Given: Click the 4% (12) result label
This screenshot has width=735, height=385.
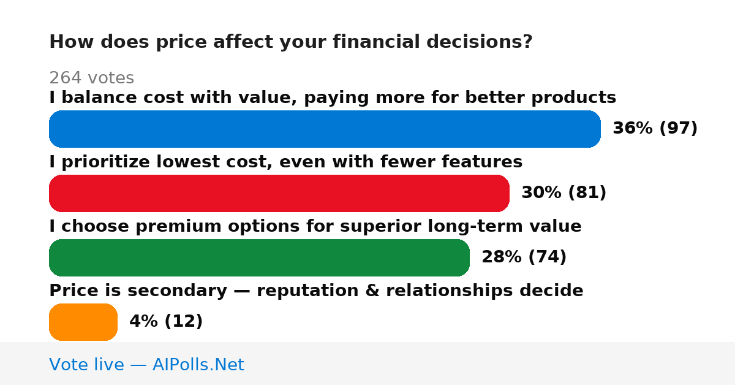Looking at the screenshot, I should point(166,321).
